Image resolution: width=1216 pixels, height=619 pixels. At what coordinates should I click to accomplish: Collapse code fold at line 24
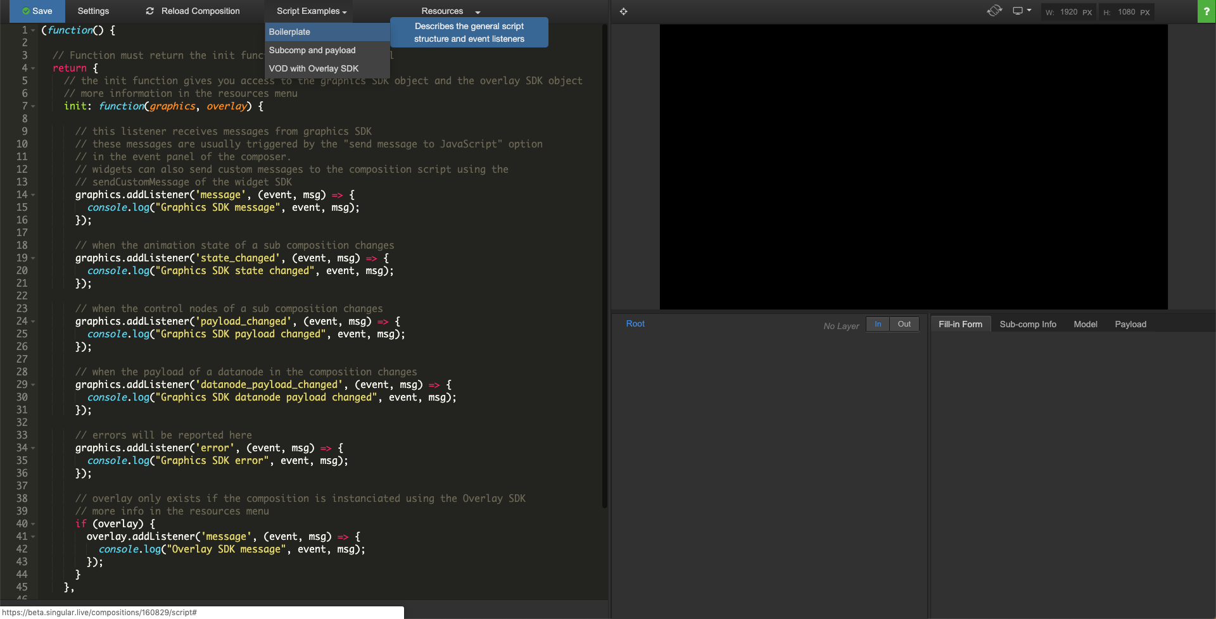(33, 322)
